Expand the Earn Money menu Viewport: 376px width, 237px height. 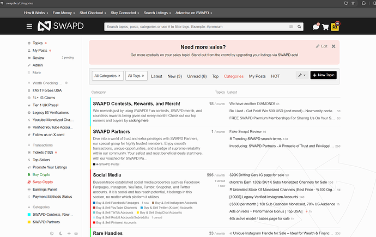[64, 13]
